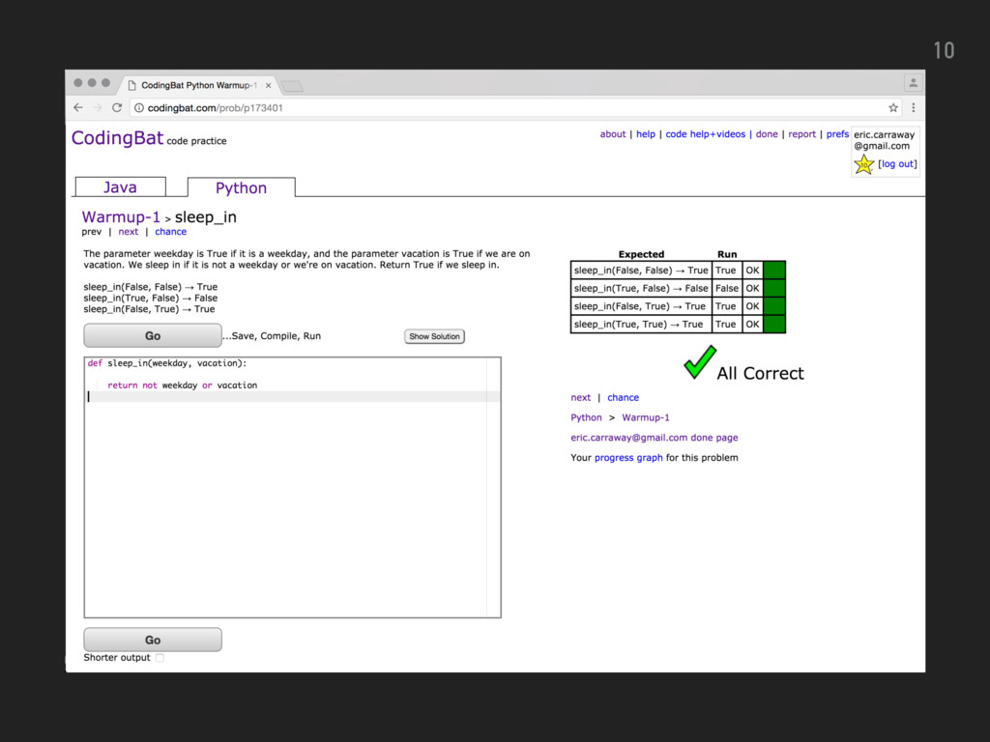
Task: Toggle the Shorter output checkbox
Action: (x=160, y=657)
